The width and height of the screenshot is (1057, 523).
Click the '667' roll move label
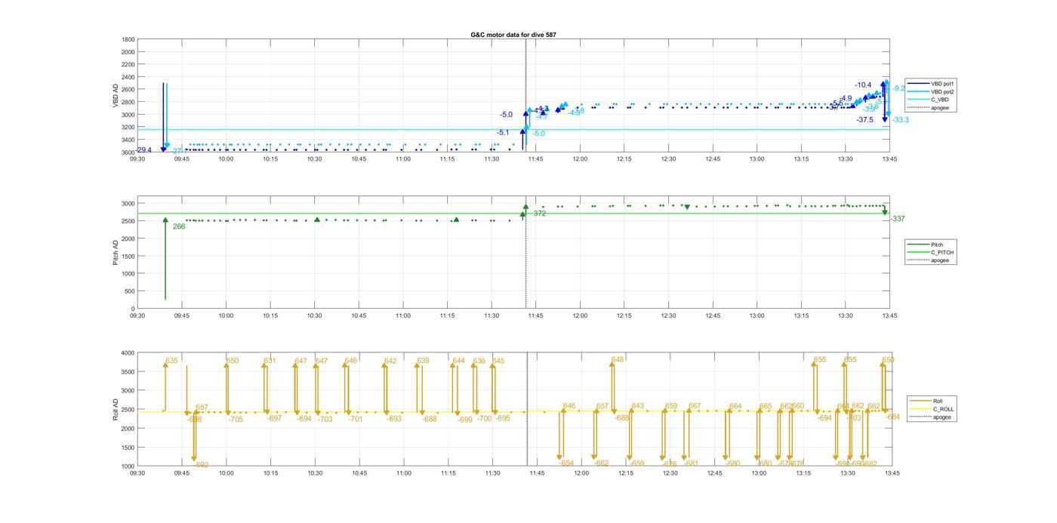(x=694, y=406)
